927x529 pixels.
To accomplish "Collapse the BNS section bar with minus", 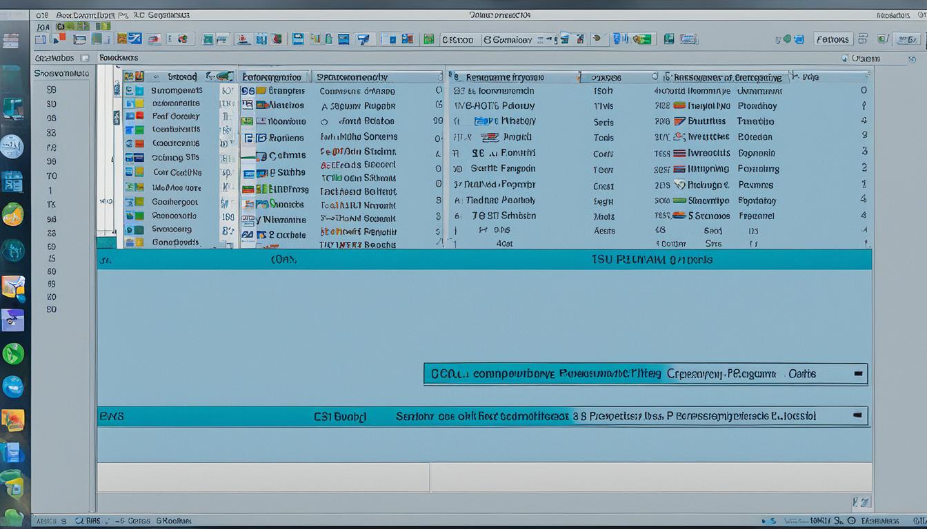I will (x=858, y=416).
